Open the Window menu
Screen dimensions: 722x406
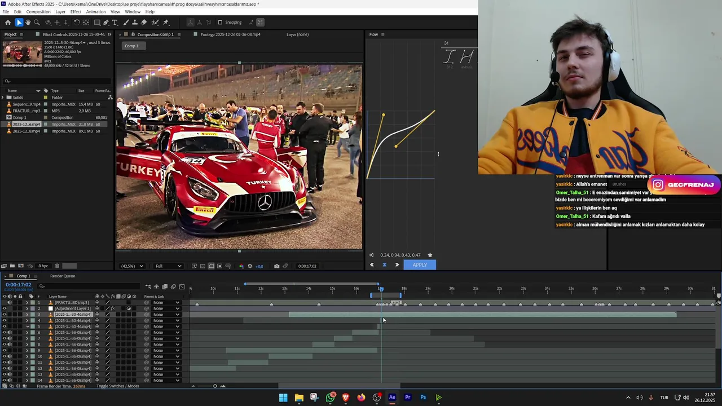click(x=133, y=12)
